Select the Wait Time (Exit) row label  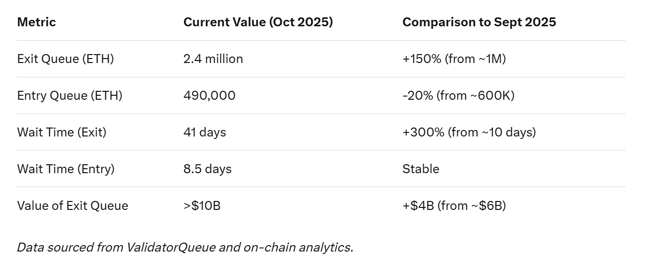(x=62, y=132)
